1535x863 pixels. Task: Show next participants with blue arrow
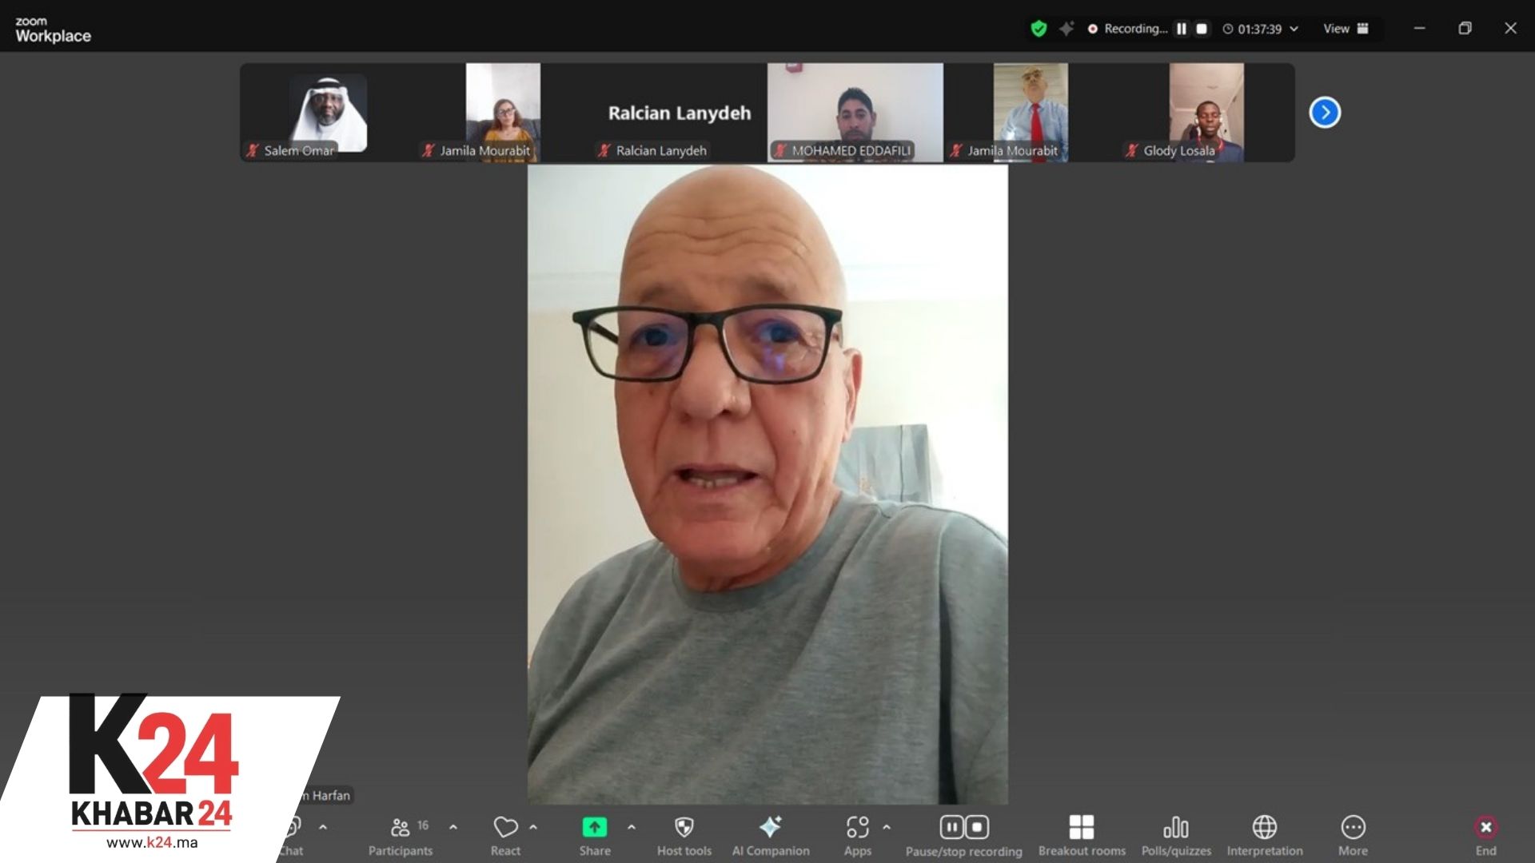(x=1325, y=113)
